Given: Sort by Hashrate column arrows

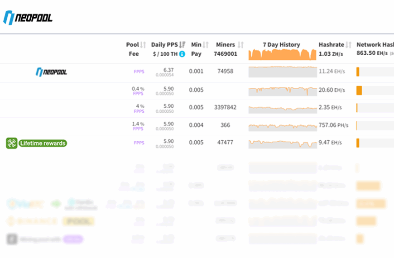Looking at the screenshot, I should (348, 45).
